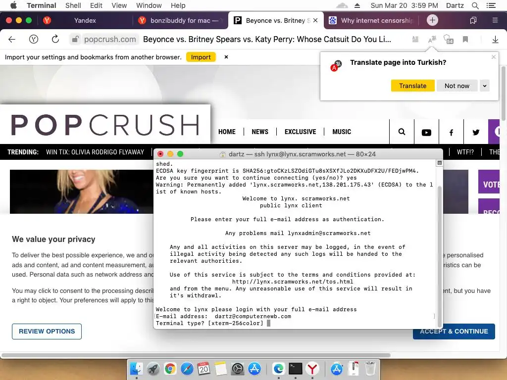
Task: Open the Yandex browser hamburger menu
Action: [495, 20]
